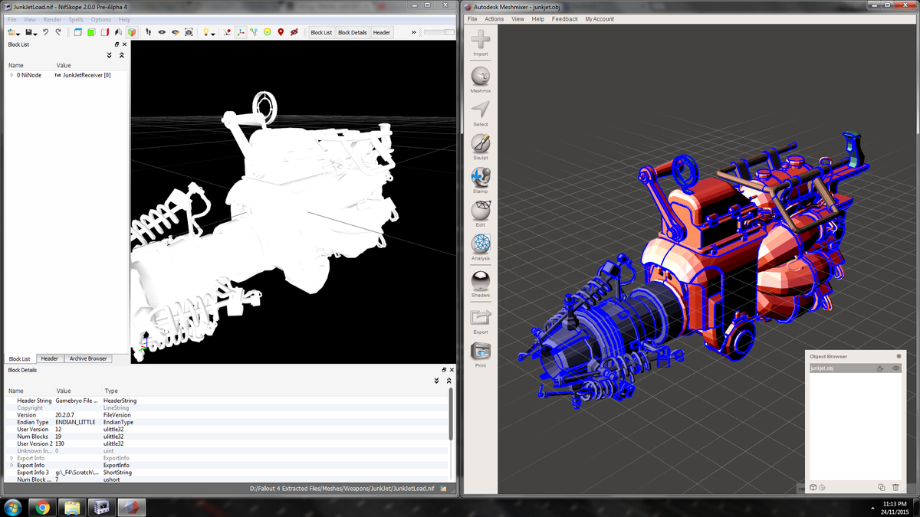Toggle the red map pin marker icon
The width and height of the screenshot is (920, 517).
click(281, 32)
